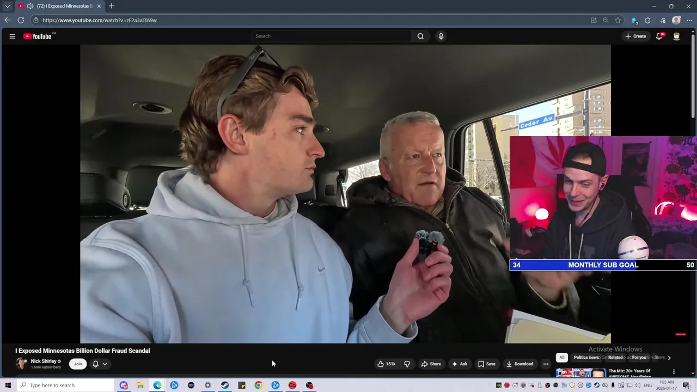The height and width of the screenshot is (392, 697).
Task: Open the Ask AI feature
Action: [460, 364]
